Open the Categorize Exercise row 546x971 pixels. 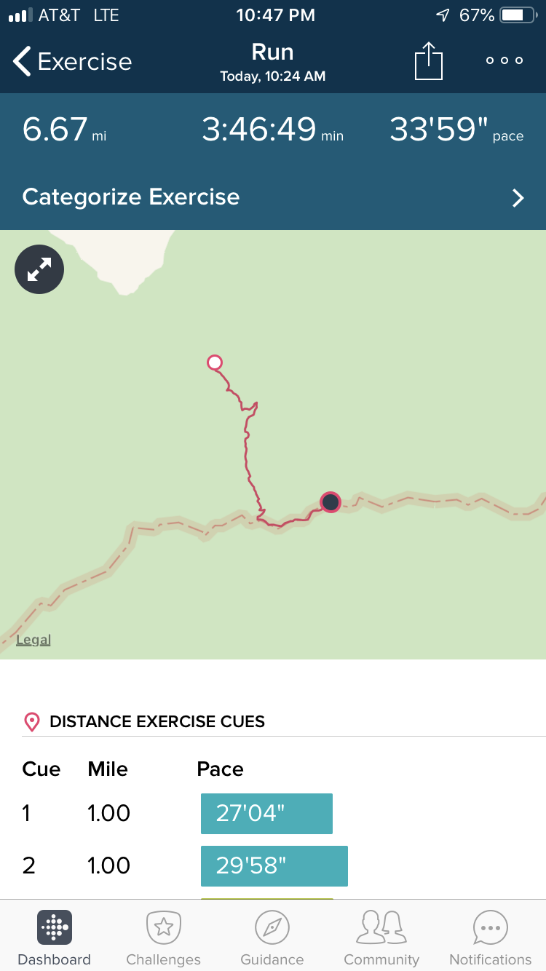tap(273, 197)
